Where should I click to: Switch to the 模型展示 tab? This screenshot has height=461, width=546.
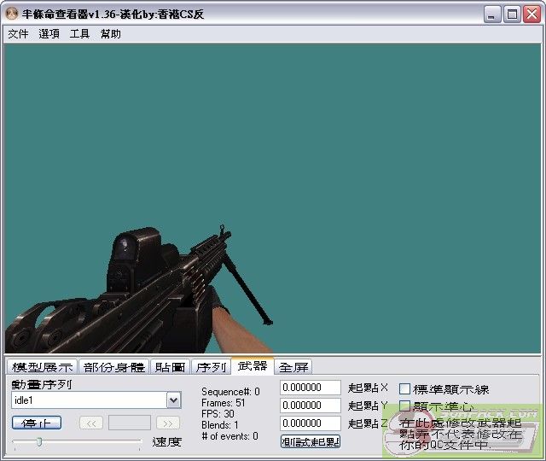pyautogui.click(x=42, y=367)
